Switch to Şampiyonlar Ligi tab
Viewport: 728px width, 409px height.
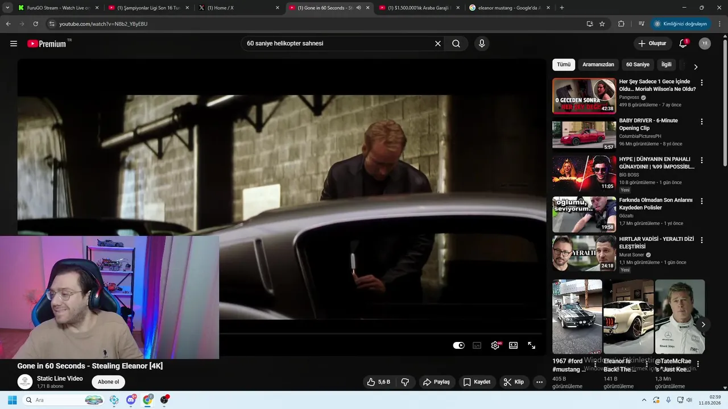148,8
